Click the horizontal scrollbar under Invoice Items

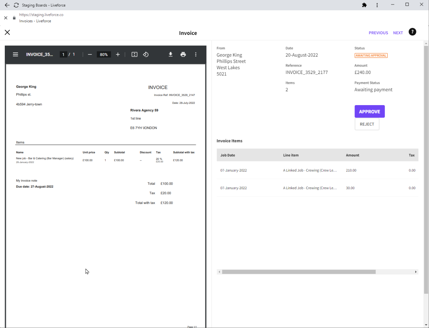[299, 272]
